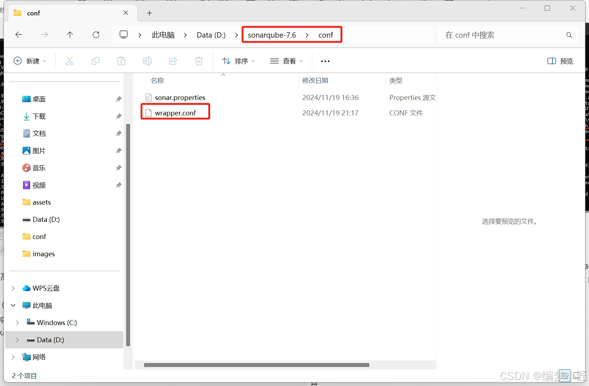
Task: Open 音乐 in quick access
Action: click(x=39, y=168)
